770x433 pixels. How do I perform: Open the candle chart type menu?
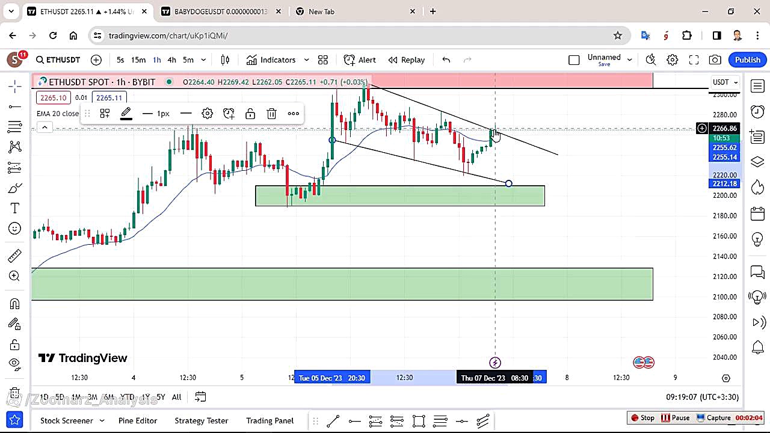225,60
